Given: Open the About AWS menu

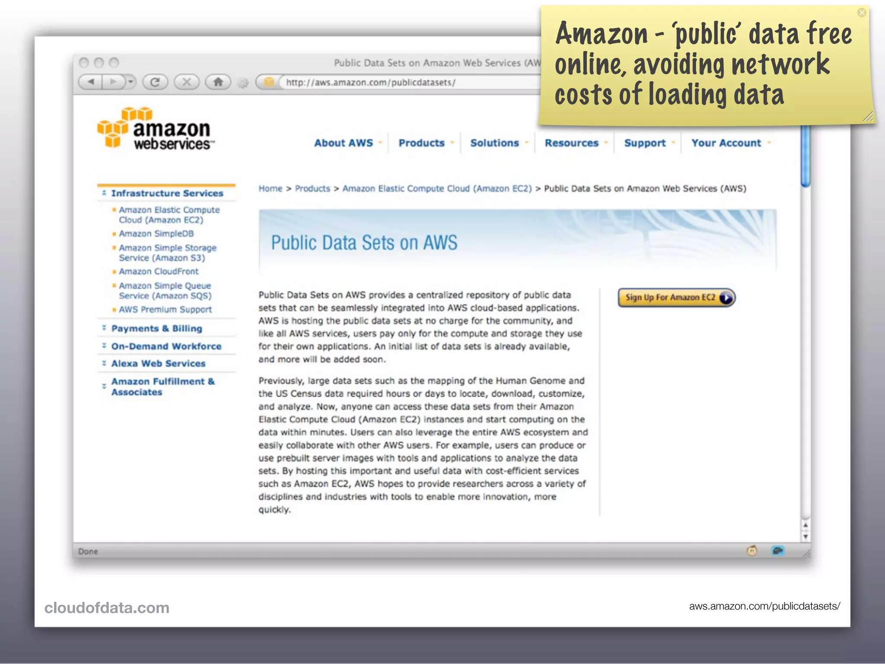Looking at the screenshot, I should 347,143.
